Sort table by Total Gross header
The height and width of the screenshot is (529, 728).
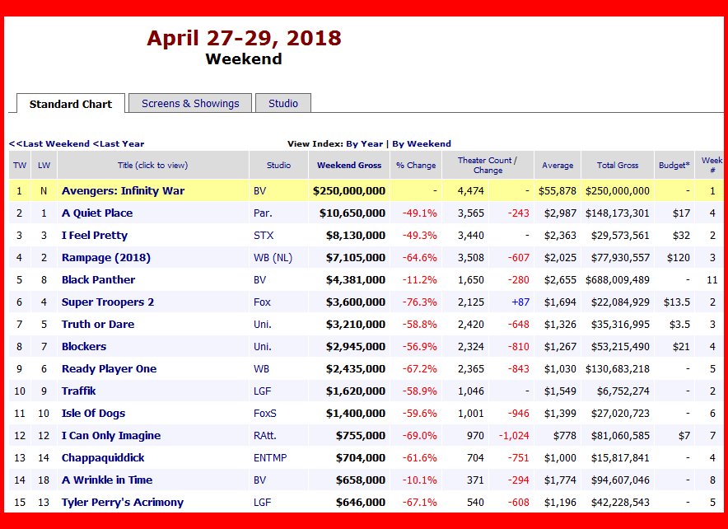click(x=617, y=166)
